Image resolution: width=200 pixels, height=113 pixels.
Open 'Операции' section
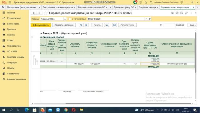[12, 62]
